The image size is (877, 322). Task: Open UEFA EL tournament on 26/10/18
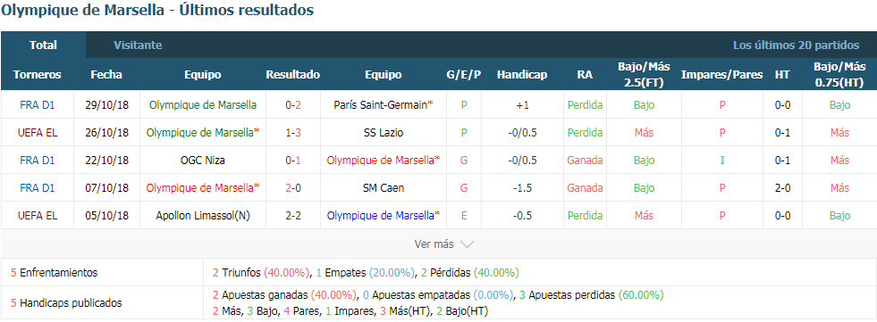37,132
